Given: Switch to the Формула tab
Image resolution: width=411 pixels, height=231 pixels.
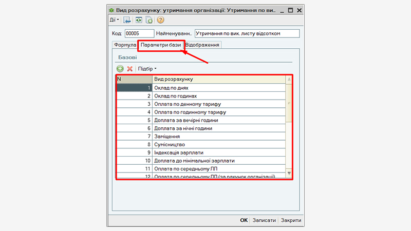Looking at the screenshot, I should (125, 45).
